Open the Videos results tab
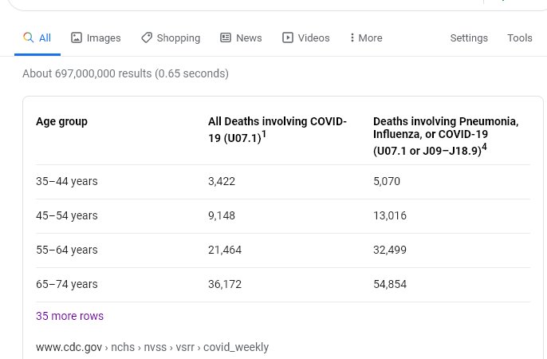Screen dimensions: 547x359 point(306,37)
